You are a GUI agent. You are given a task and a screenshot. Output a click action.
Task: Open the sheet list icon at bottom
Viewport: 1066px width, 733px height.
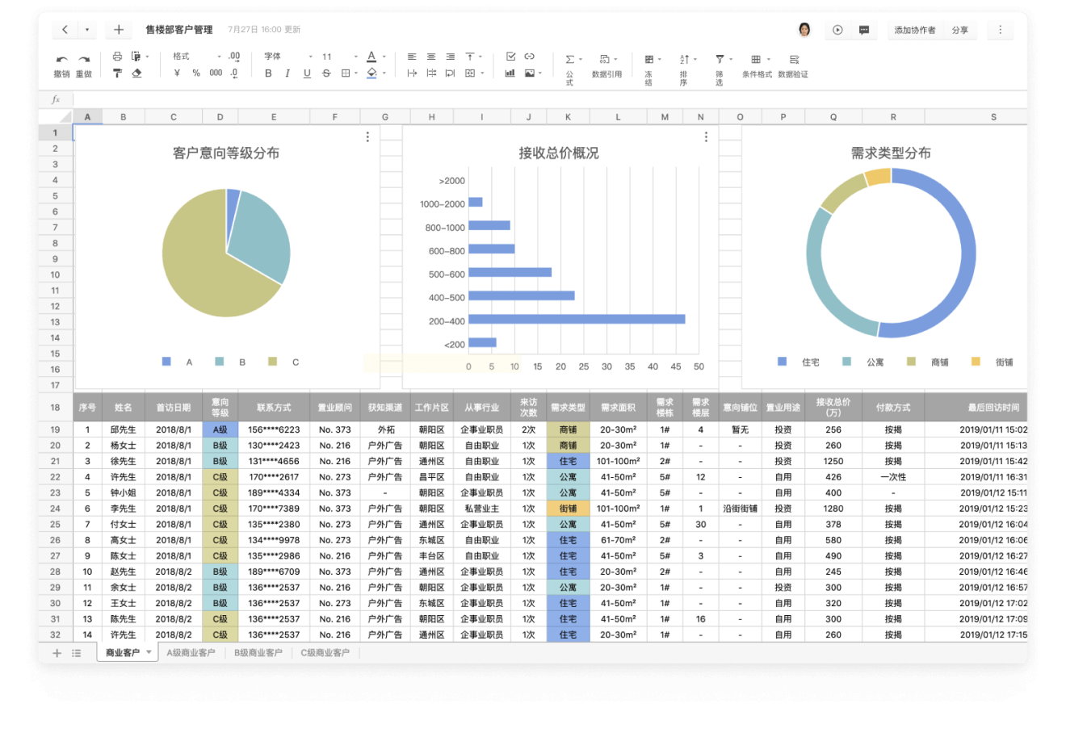77,653
